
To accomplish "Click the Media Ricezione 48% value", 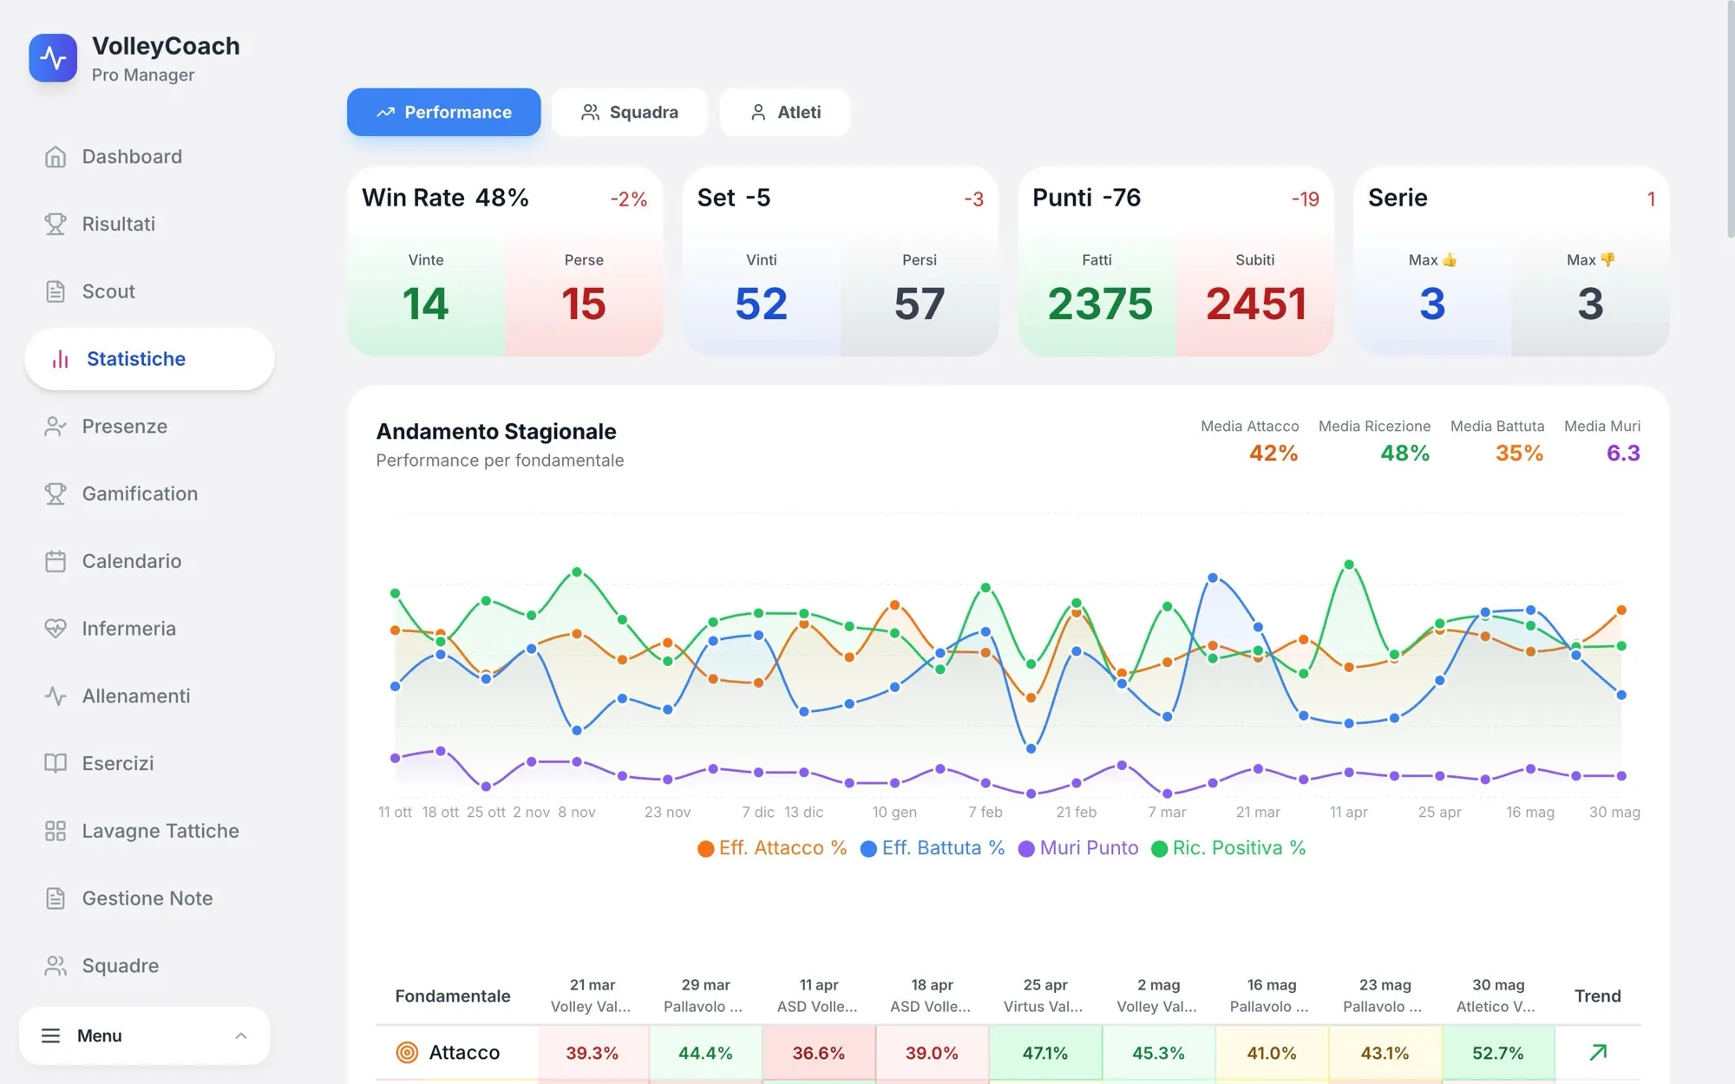I will tap(1404, 453).
